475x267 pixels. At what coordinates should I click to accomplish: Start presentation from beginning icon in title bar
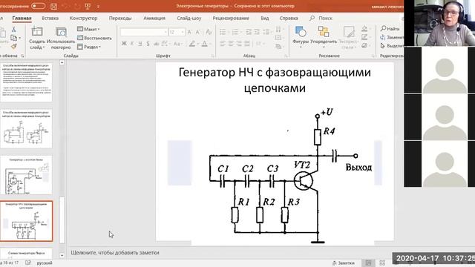(88, 6)
